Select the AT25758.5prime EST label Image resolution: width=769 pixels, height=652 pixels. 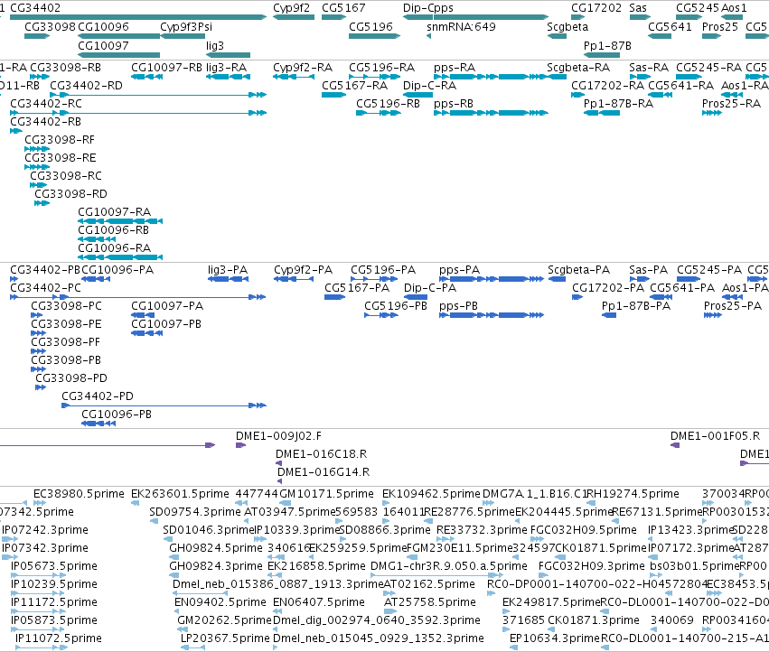click(x=429, y=602)
